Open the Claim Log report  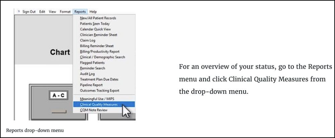click(87, 40)
